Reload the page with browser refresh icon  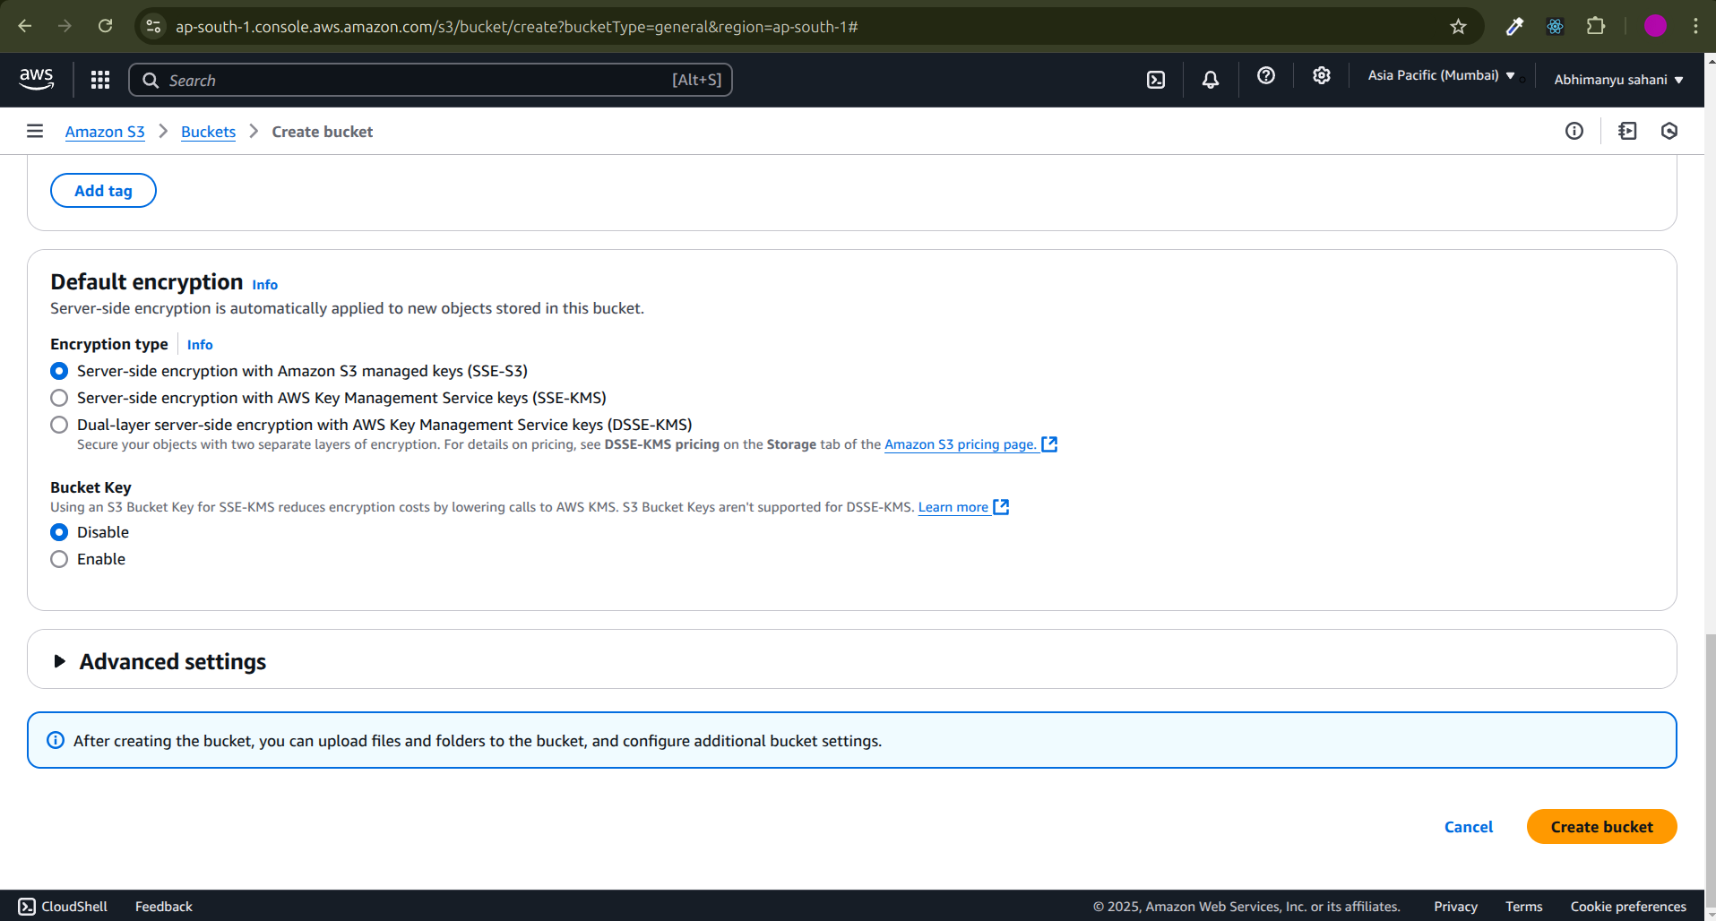pyautogui.click(x=106, y=26)
